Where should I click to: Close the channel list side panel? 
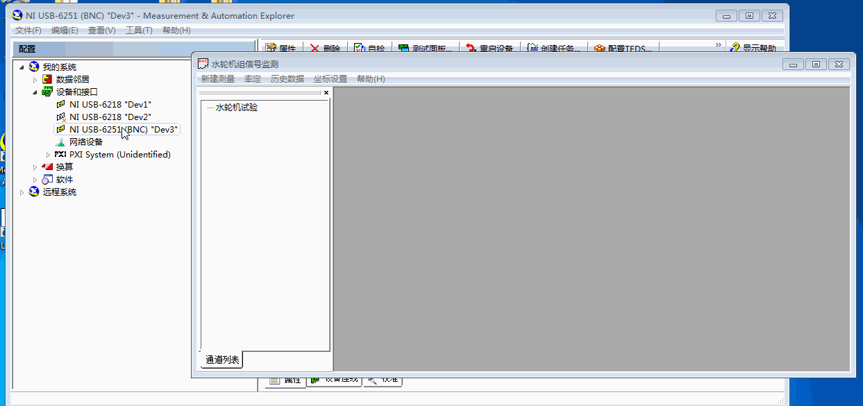pyautogui.click(x=326, y=92)
